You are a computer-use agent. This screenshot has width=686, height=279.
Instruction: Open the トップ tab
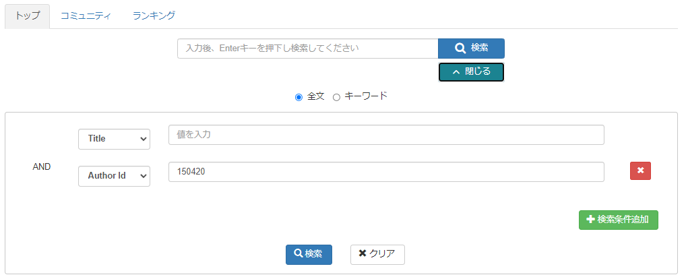click(28, 15)
